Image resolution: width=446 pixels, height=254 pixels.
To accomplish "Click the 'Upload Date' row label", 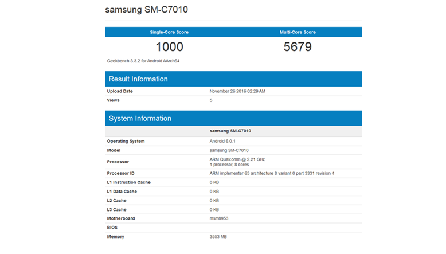I will click(x=120, y=91).
